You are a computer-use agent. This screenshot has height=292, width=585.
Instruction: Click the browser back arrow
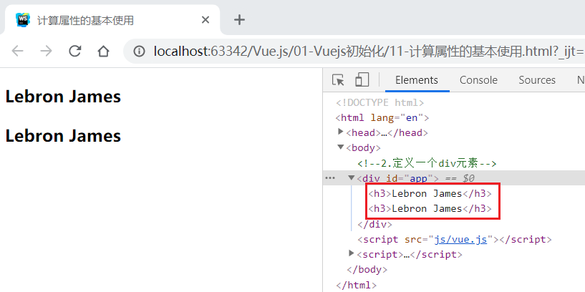coord(17,51)
